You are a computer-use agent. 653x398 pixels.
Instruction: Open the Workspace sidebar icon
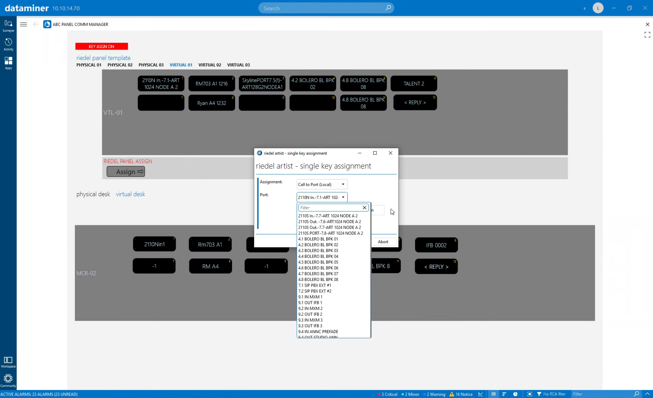8,362
